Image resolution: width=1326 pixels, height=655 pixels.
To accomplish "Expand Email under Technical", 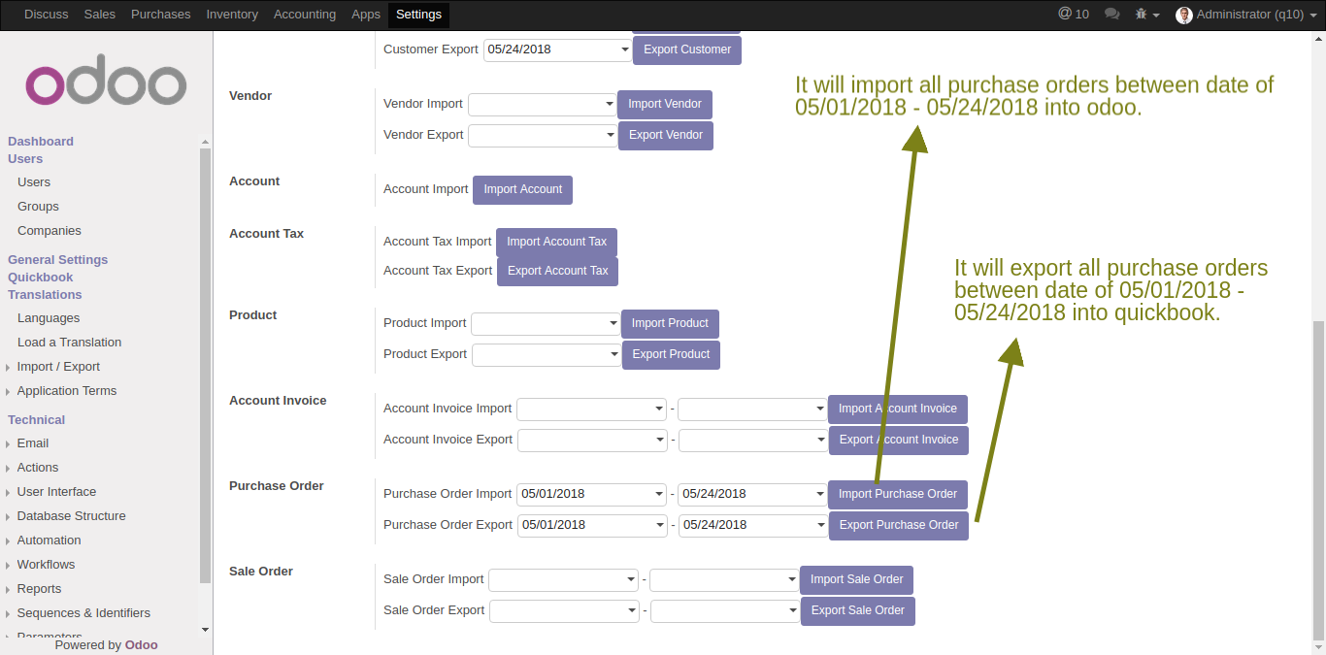I will click(33, 443).
